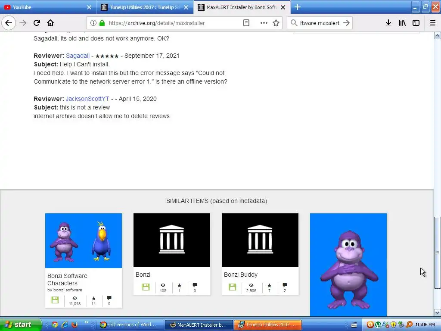
Task: Click the 'Bonzi Buddy' item title
Action: [241, 275]
